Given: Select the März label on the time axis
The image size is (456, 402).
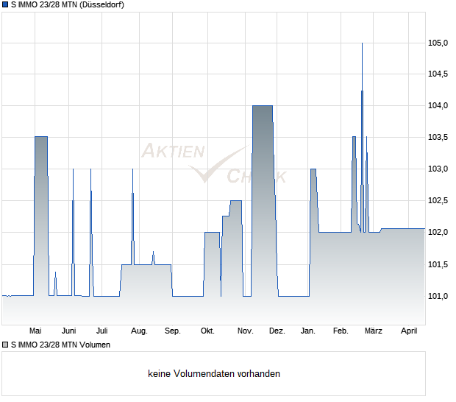Looking at the screenshot, I should tap(374, 331).
